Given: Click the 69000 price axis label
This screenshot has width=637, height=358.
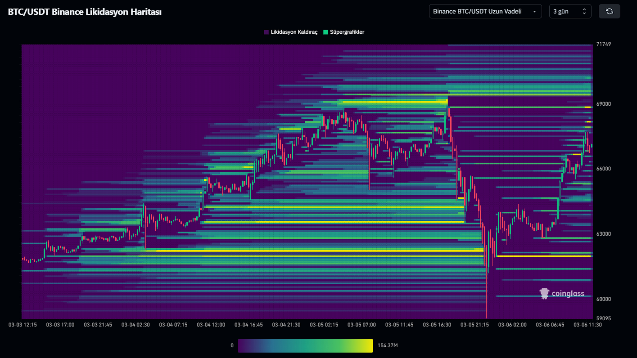Looking at the screenshot, I should 603,104.
